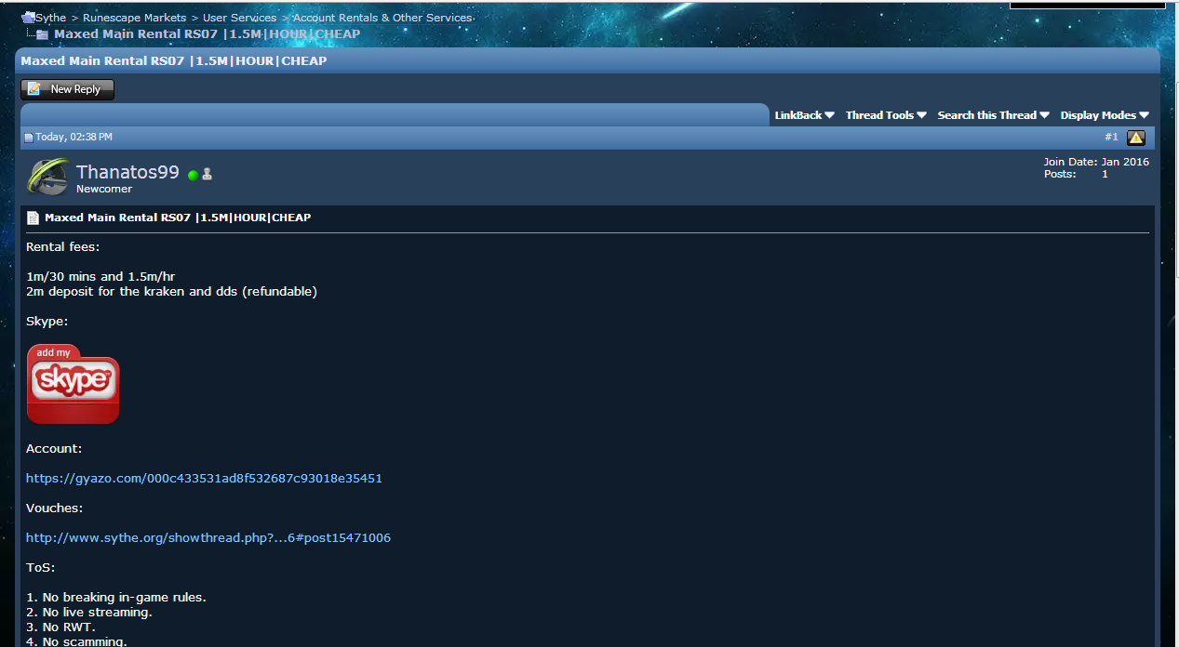The height and width of the screenshot is (647, 1179).
Task: Go to Sythe breadcrumb link
Action: pos(51,18)
